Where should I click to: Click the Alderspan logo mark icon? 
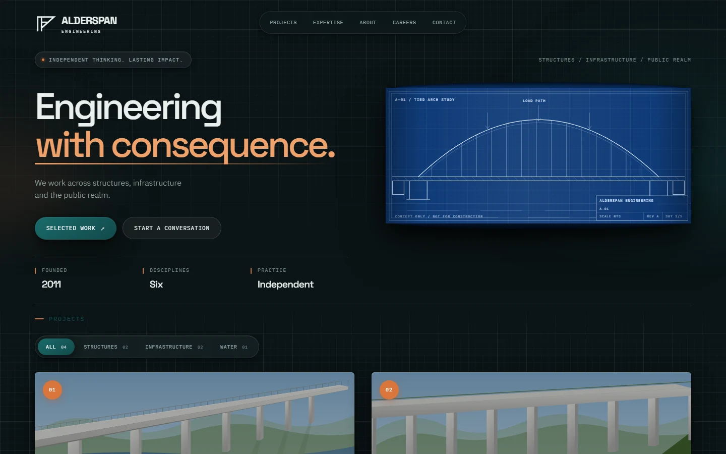pyautogui.click(x=45, y=24)
